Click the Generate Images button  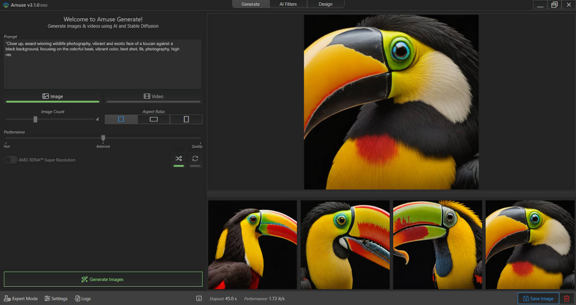103,279
